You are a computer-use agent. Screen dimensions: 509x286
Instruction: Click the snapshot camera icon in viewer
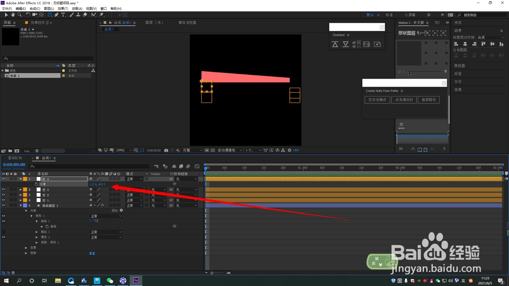[x=166, y=150]
